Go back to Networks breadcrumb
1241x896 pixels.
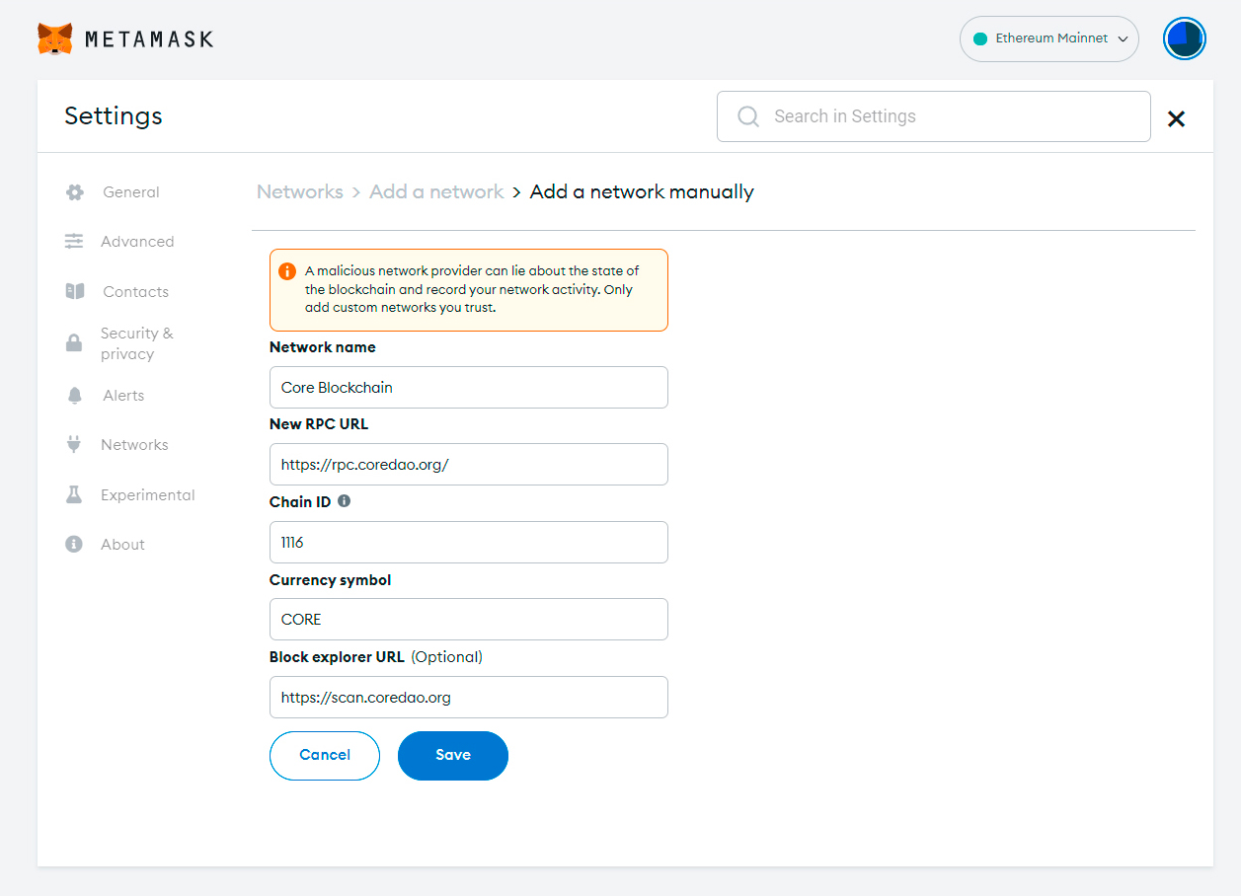pos(300,192)
